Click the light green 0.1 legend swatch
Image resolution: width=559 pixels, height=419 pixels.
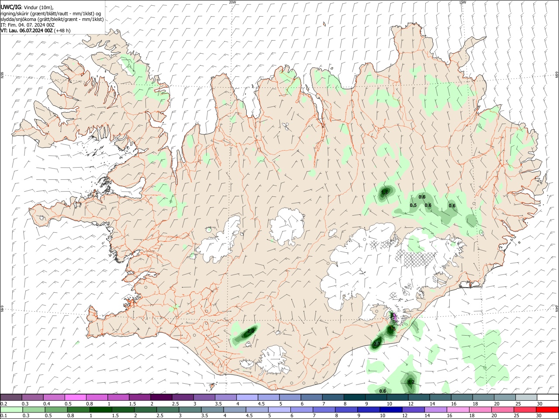click(x=11, y=410)
